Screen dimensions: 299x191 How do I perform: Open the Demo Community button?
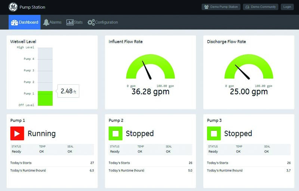[x=261, y=7]
